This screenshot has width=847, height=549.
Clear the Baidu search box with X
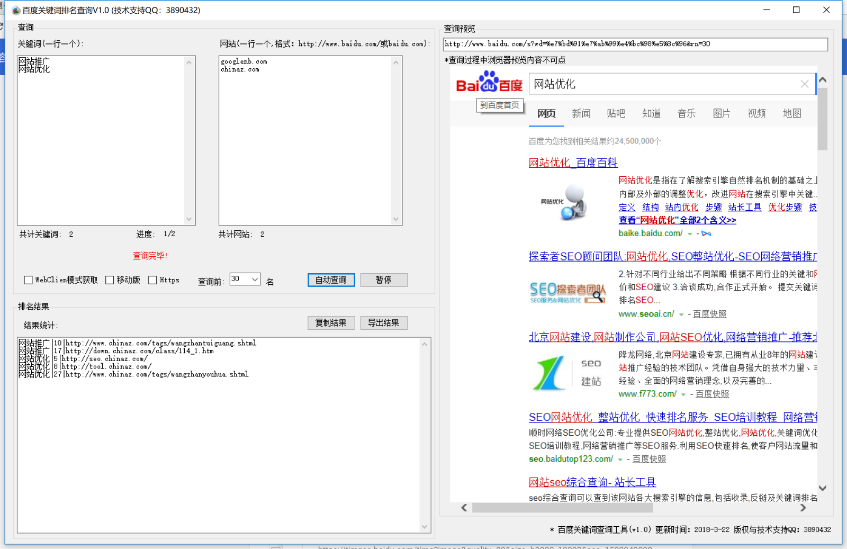[804, 84]
